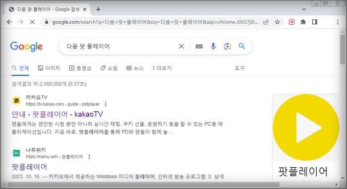Image resolution: width=347 pixels, height=189 pixels.
Task: Open the 팟플레이어 namu.wiki link
Action: point(29,167)
